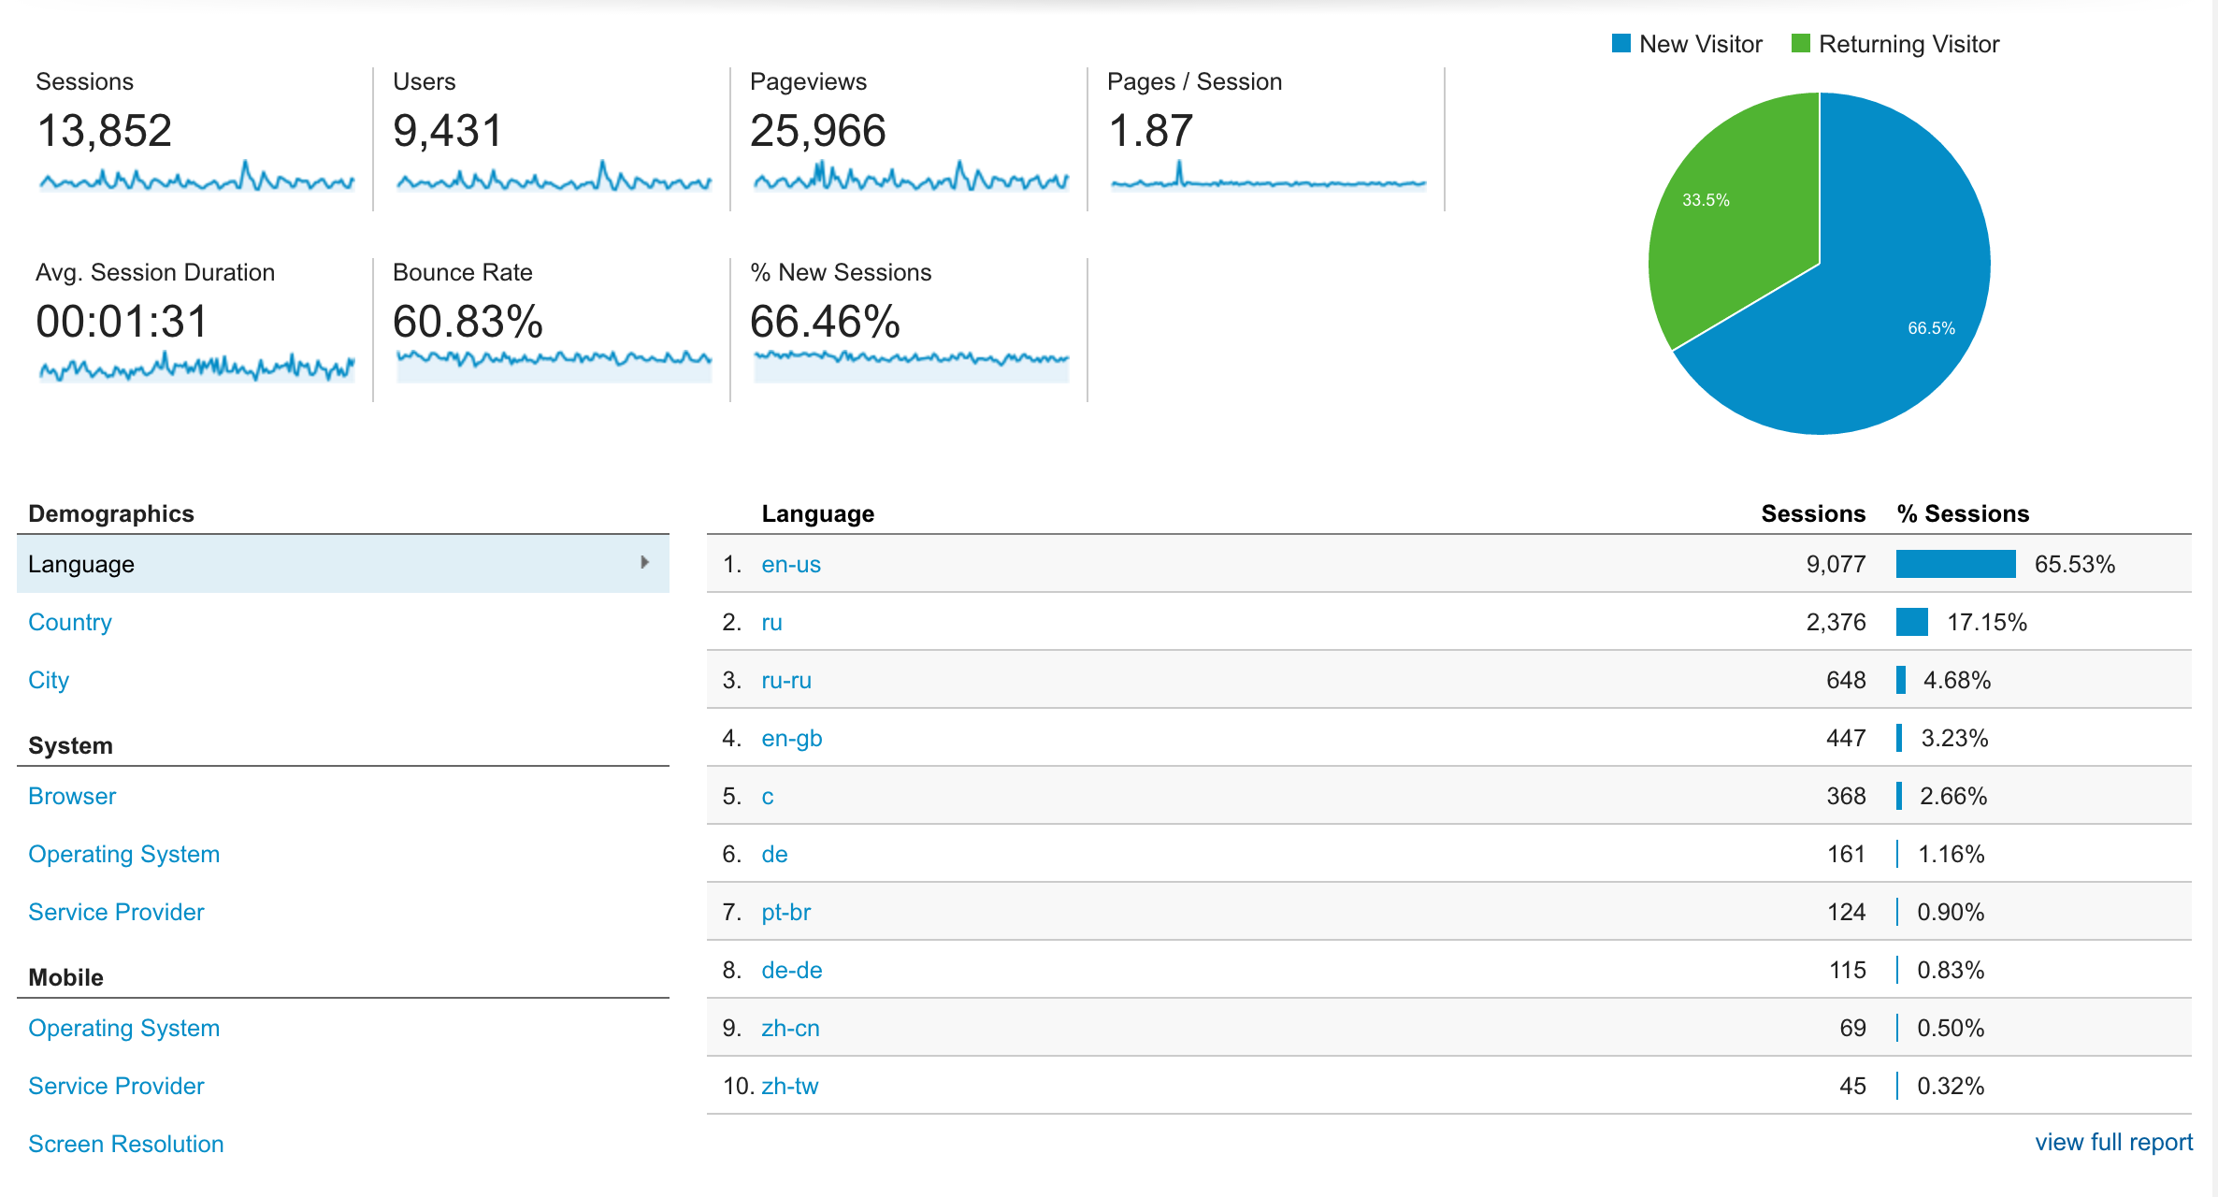
Task: Open the Browser system link
Action: pyautogui.click(x=72, y=796)
